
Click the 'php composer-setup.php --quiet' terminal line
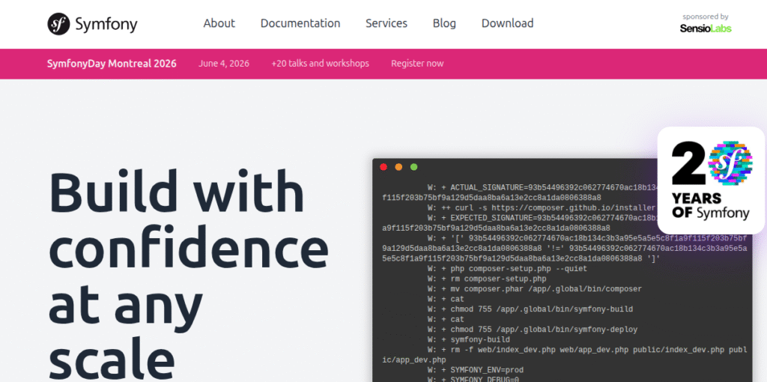(x=507, y=269)
